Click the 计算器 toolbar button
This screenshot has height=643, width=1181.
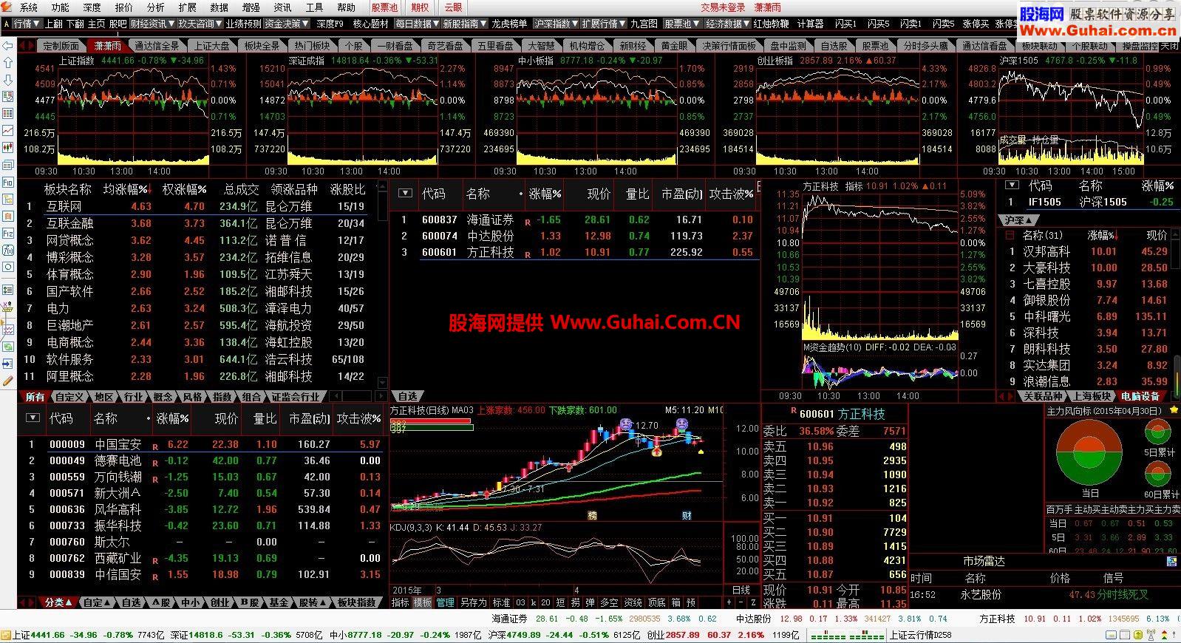[811, 24]
